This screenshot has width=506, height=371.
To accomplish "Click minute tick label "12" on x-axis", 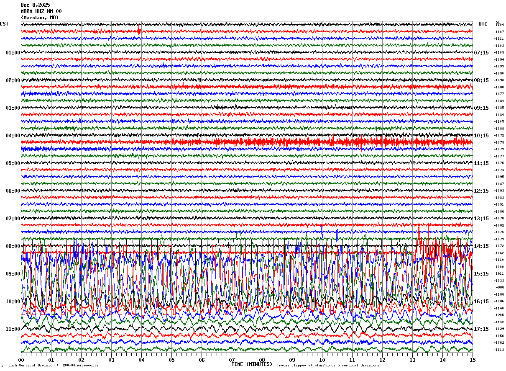I will (x=382, y=360).
